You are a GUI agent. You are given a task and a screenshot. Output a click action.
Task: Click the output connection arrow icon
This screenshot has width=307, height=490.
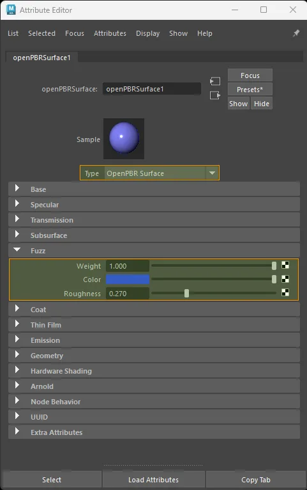215,95
